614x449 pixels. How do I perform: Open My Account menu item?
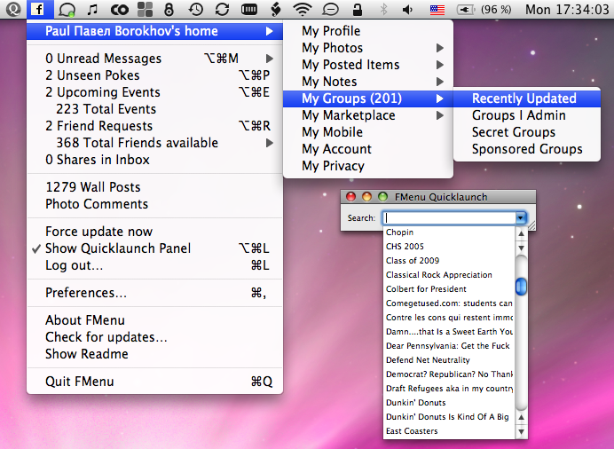coord(368,149)
